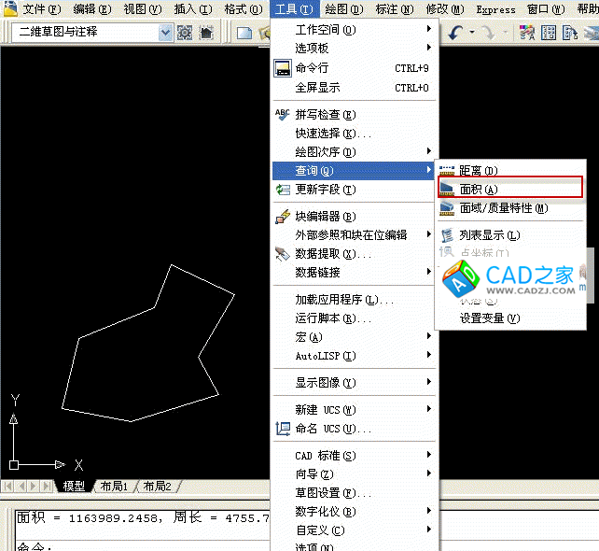Click 设置变量 in the query submenu
This screenshot has height=551, width=599.
(489, 318)
